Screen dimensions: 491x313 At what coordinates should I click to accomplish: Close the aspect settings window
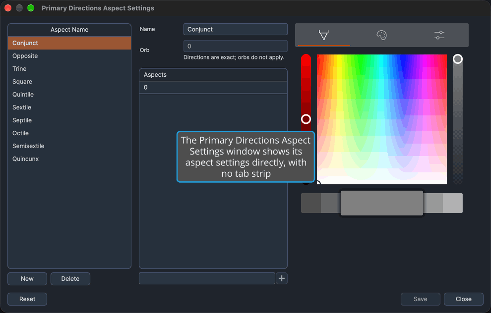click(x=463, y=299)
